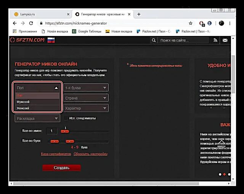Click the right Кол-во букв slider handle
Screen dimensions: 244x194
[x=70, y=141]
